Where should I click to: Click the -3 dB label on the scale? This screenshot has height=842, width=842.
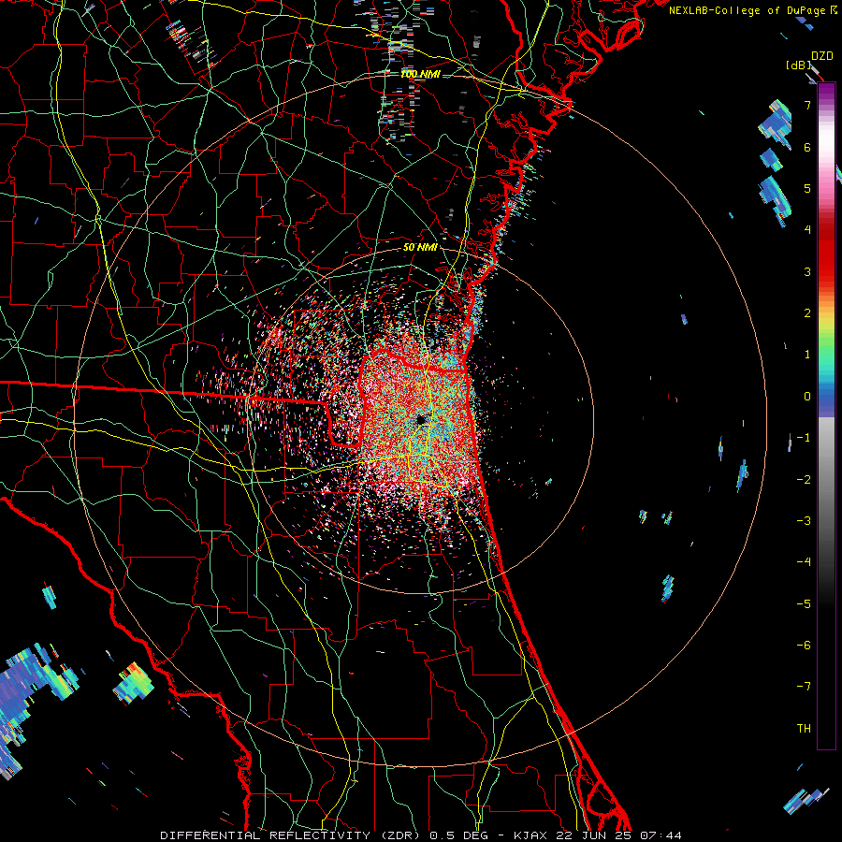pos(804,521)
